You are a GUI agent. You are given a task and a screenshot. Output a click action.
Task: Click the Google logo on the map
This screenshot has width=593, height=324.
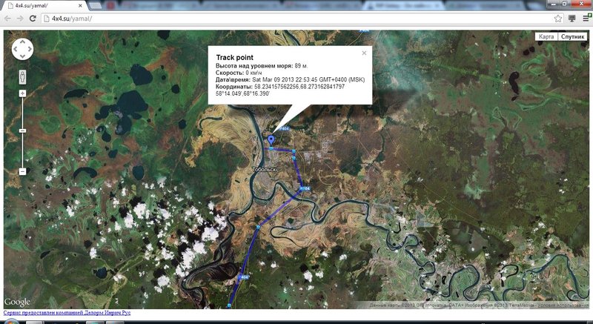click(17, 302)
